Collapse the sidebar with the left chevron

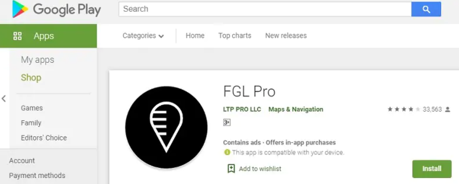4,99
